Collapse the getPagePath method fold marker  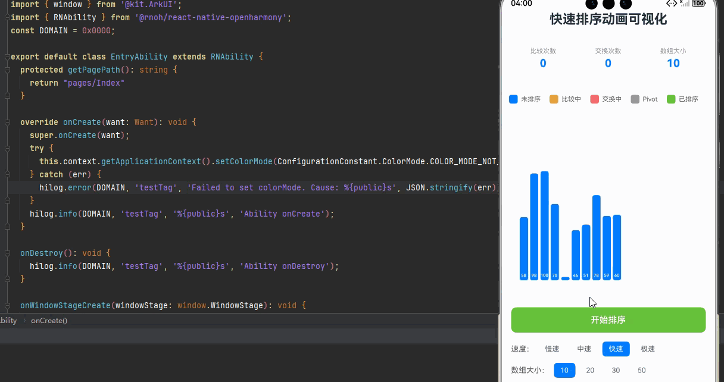pyautogui.click(x=7, y=70)
